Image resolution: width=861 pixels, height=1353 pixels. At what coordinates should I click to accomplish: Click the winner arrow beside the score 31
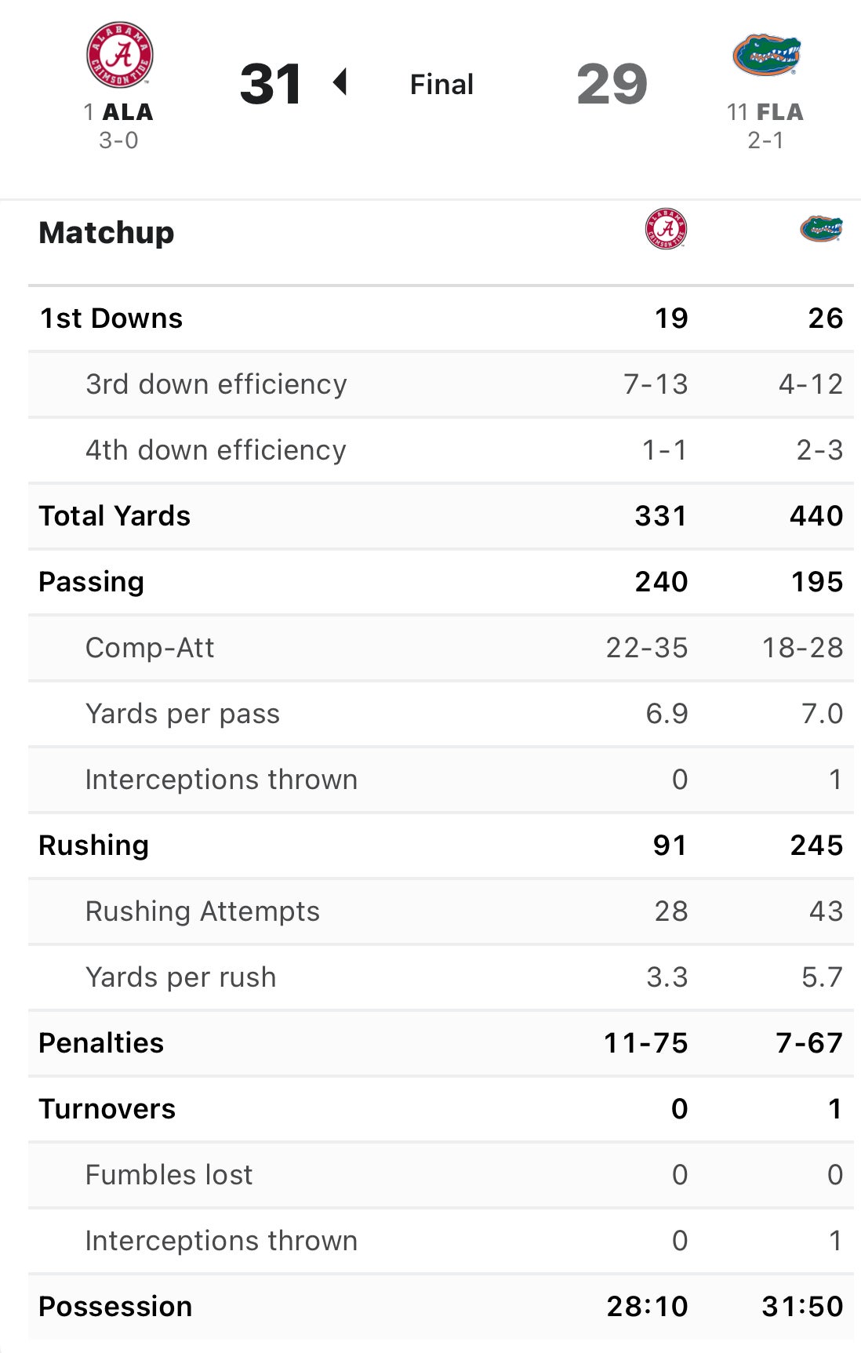point(340,82)
